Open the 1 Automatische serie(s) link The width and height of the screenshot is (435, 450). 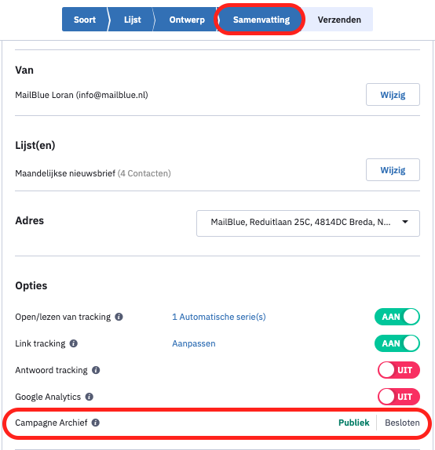(219, 317)
